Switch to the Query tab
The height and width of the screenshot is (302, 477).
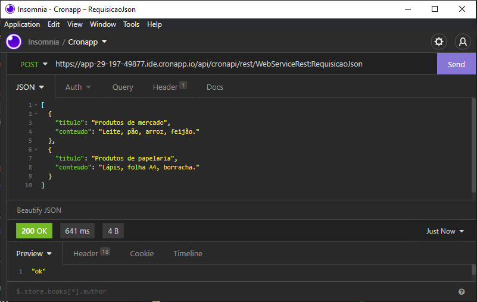[x=123, y=87]
